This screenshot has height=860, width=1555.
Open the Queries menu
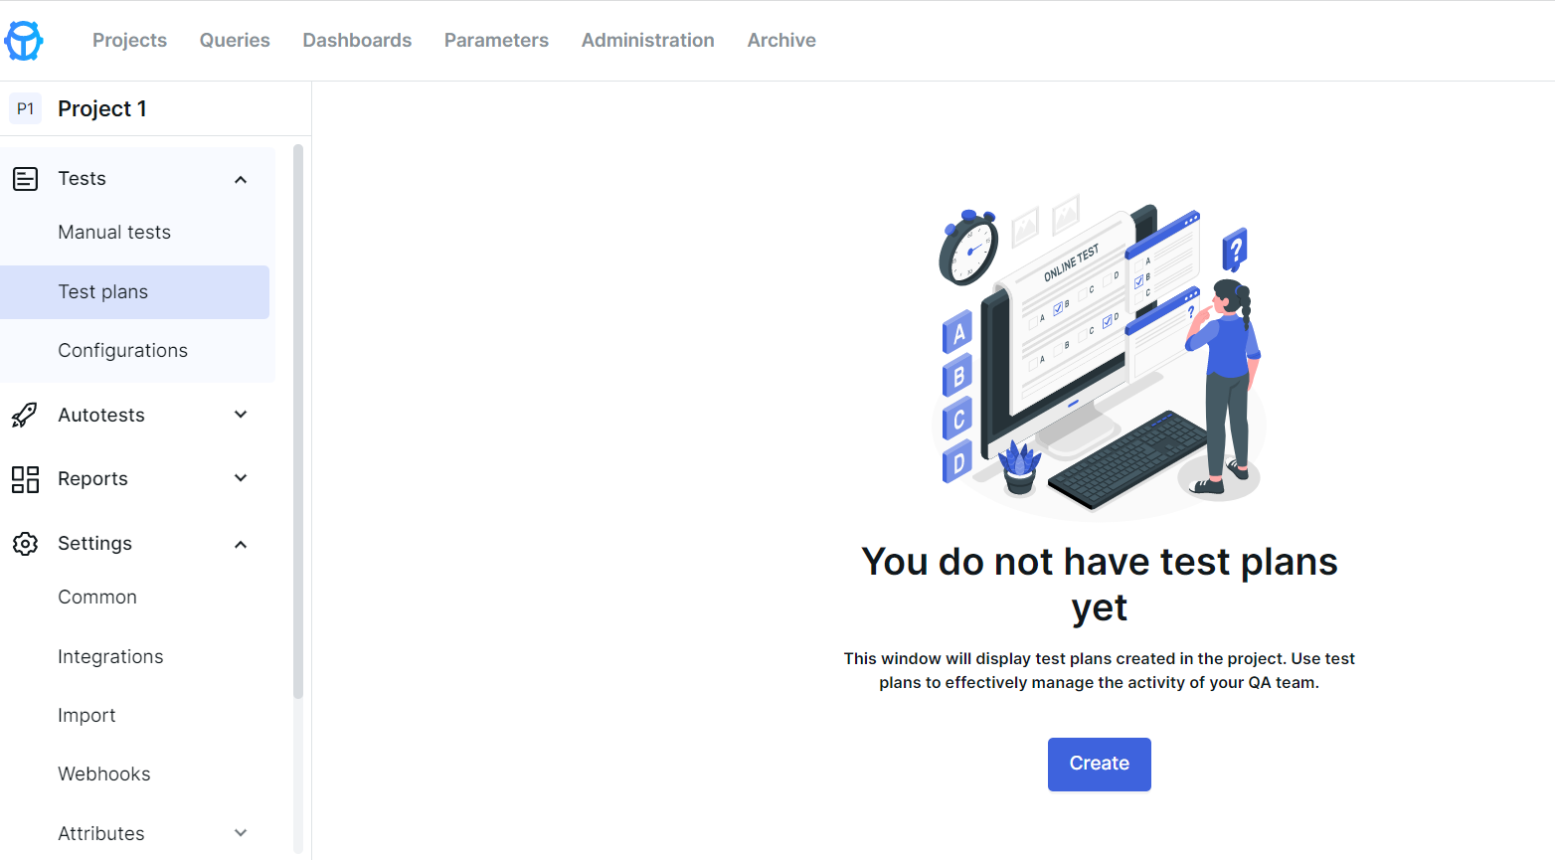[x=235, y=40]
